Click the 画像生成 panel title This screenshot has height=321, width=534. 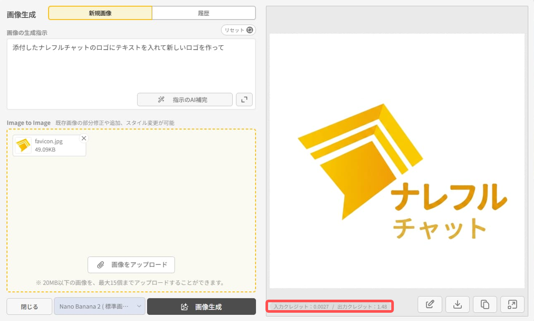pyautogui.click(x=21, y=14)
